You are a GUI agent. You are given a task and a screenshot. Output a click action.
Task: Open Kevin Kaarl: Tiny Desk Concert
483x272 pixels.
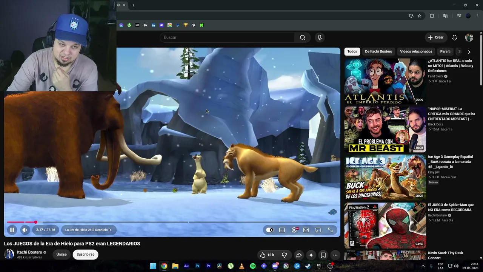click(445, 255)
